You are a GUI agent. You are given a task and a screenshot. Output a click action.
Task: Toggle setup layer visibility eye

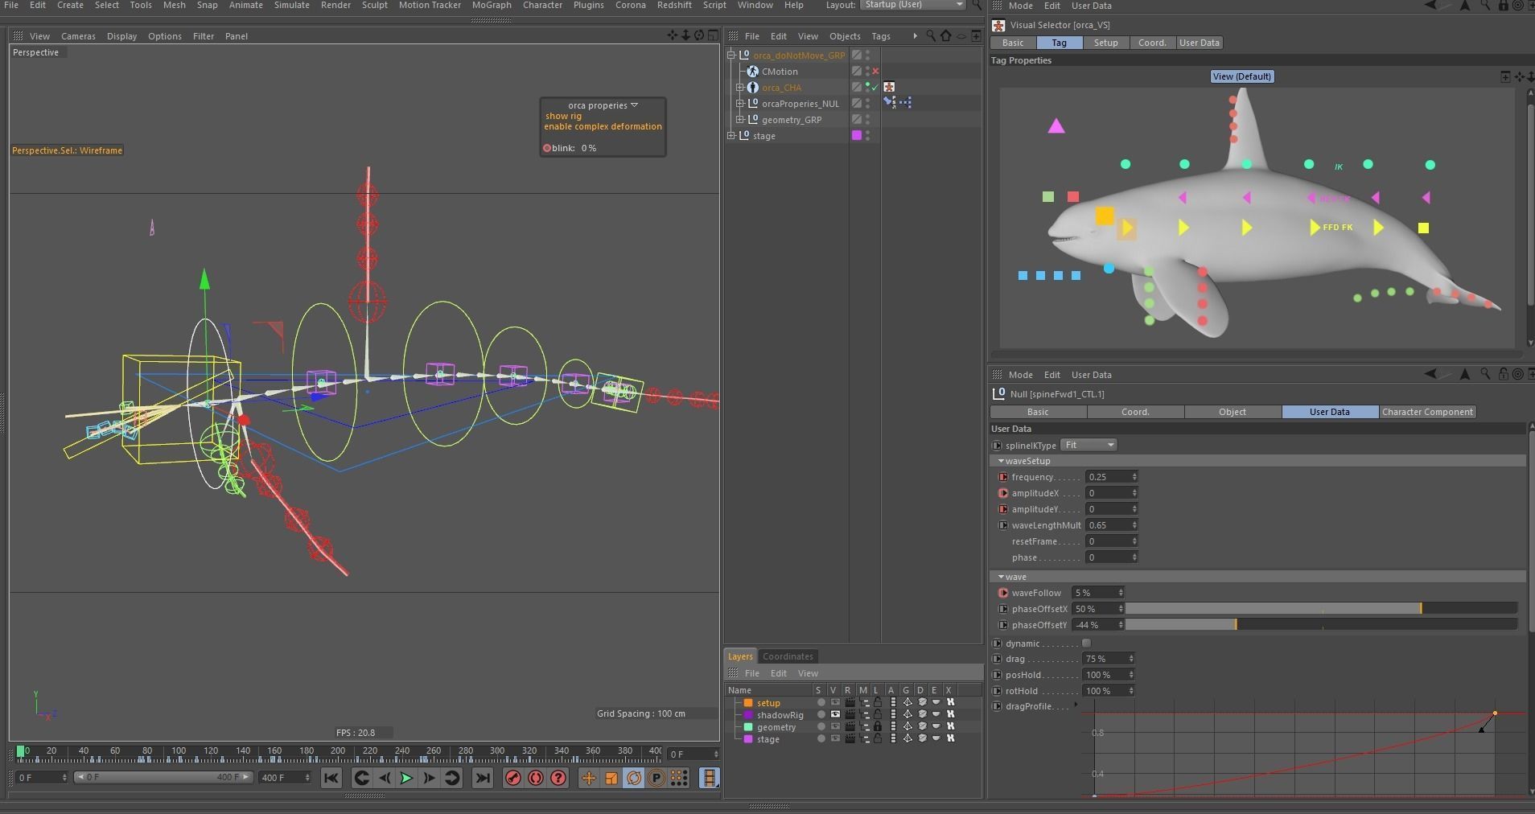click(x=835, y=702)
